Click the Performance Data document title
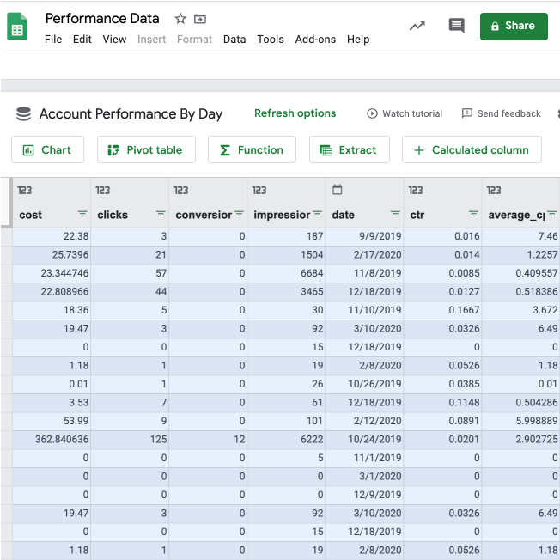The image size is (560, 560). (x=102, y=19)
